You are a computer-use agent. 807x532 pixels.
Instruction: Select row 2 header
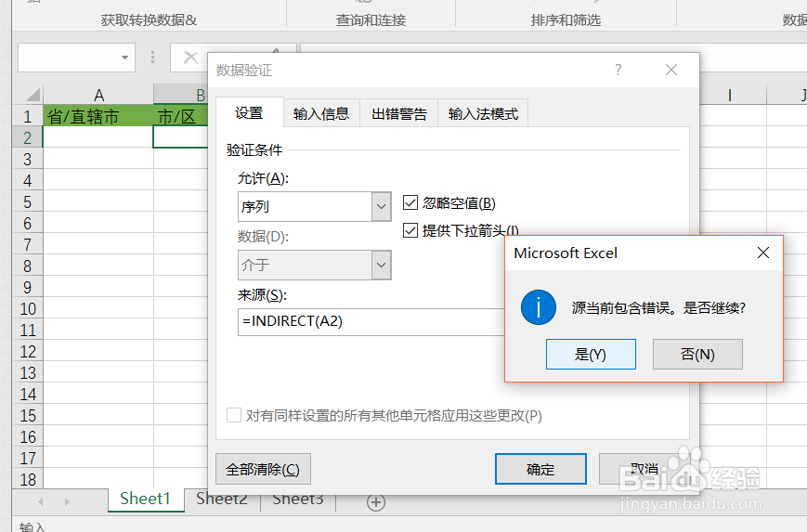pyautogui.click(x=28, y=137)
